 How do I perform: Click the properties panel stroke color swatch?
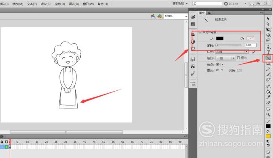pyautogui.click(x=220, y=39)
